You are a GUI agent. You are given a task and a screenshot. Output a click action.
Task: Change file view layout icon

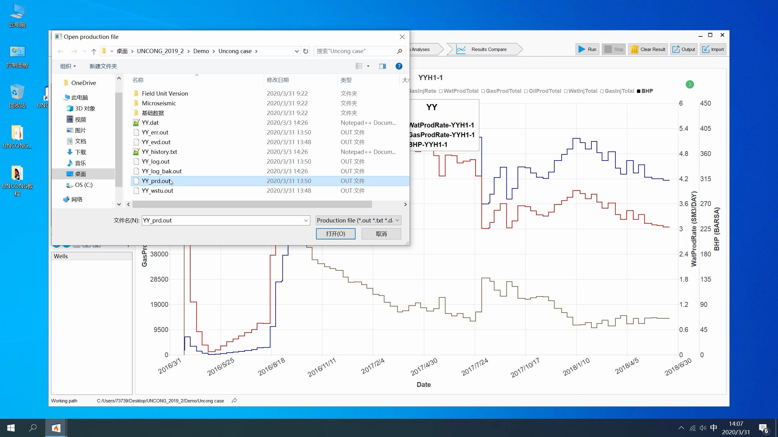[x=359, y=66]
